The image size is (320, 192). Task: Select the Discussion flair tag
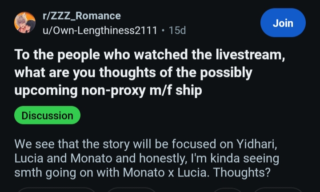point(47,116)
